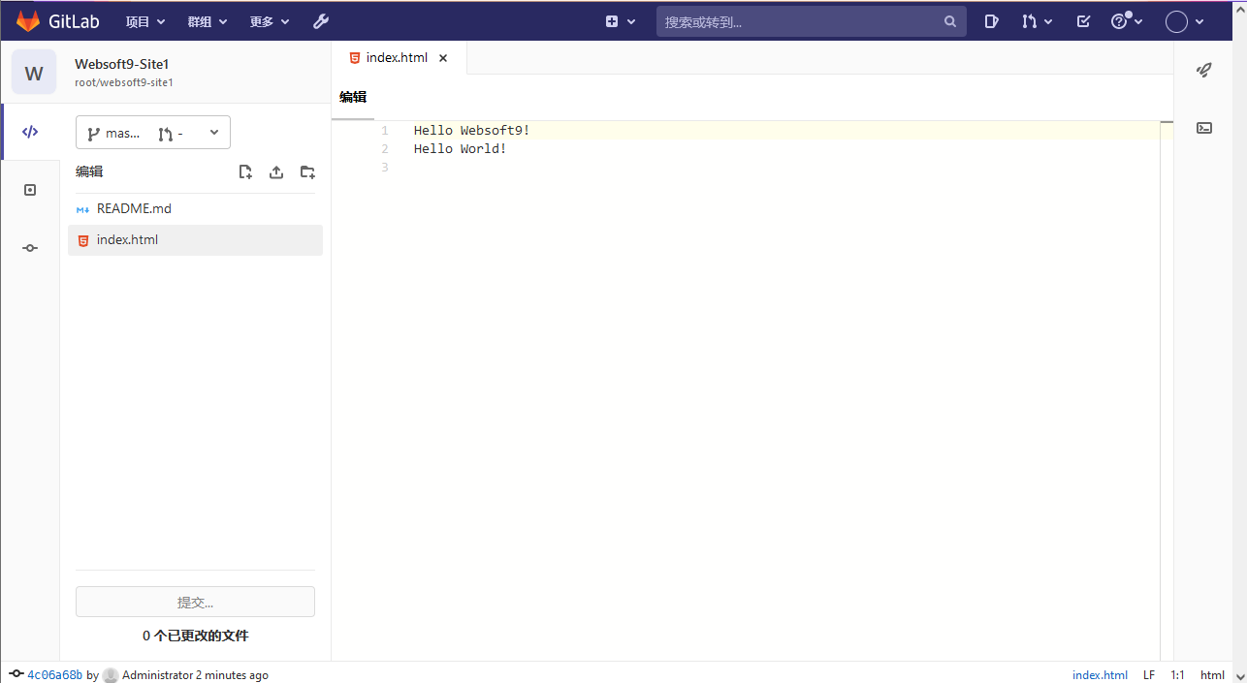The image size is (1247, 683).
Task: Open the user avatar menu
Action: click(x=1185, y=21)
